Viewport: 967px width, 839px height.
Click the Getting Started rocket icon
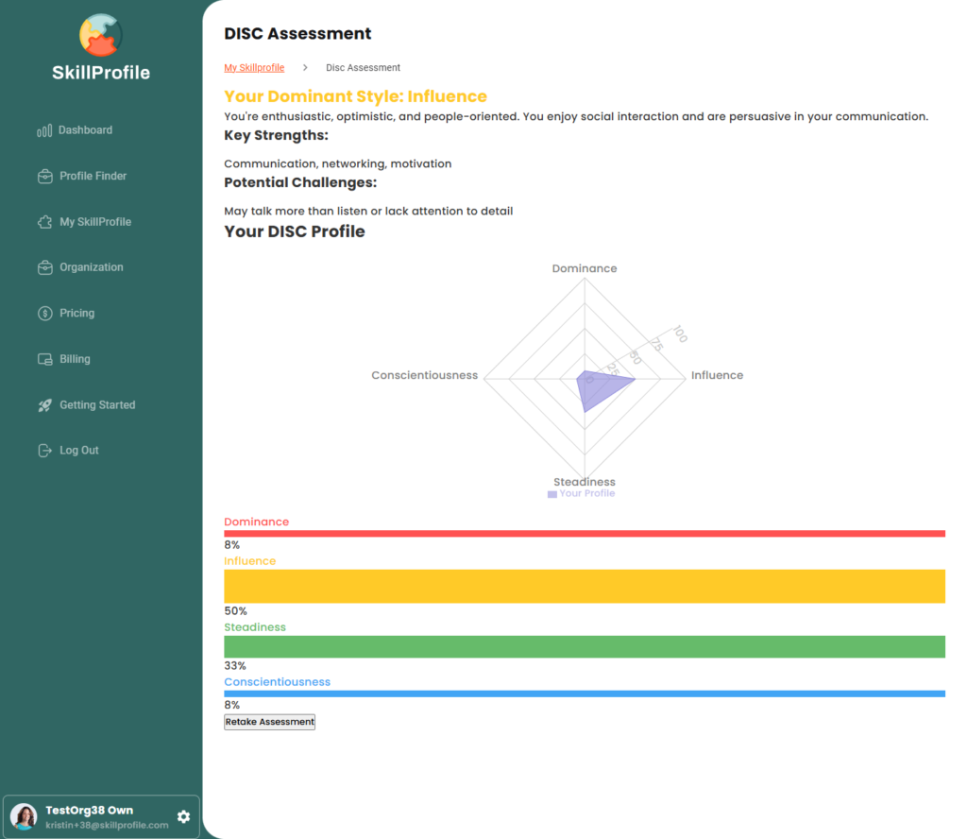[x=44, y=404]
